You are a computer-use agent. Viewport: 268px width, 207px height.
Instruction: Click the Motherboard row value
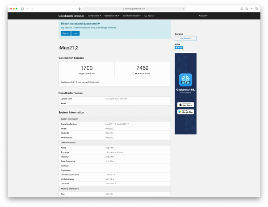tap(109, 138)
